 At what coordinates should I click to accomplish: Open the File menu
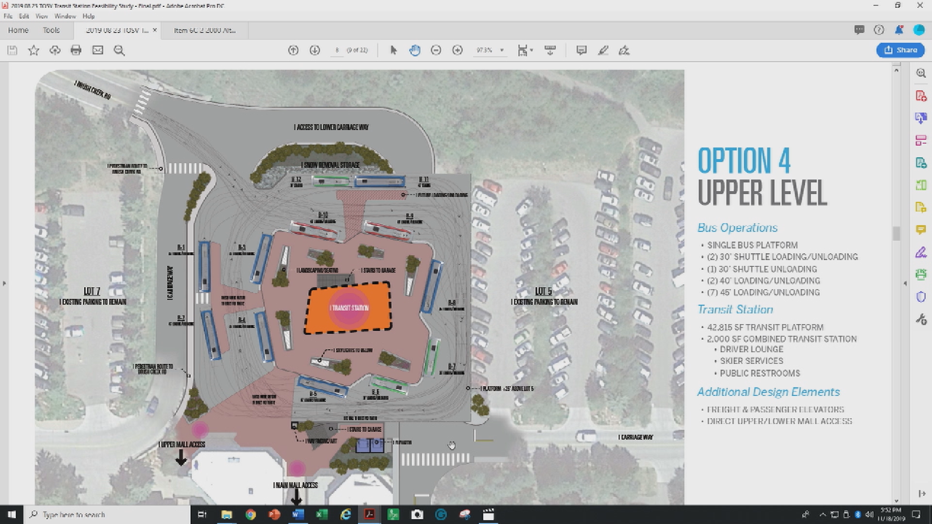pos(7,16)
